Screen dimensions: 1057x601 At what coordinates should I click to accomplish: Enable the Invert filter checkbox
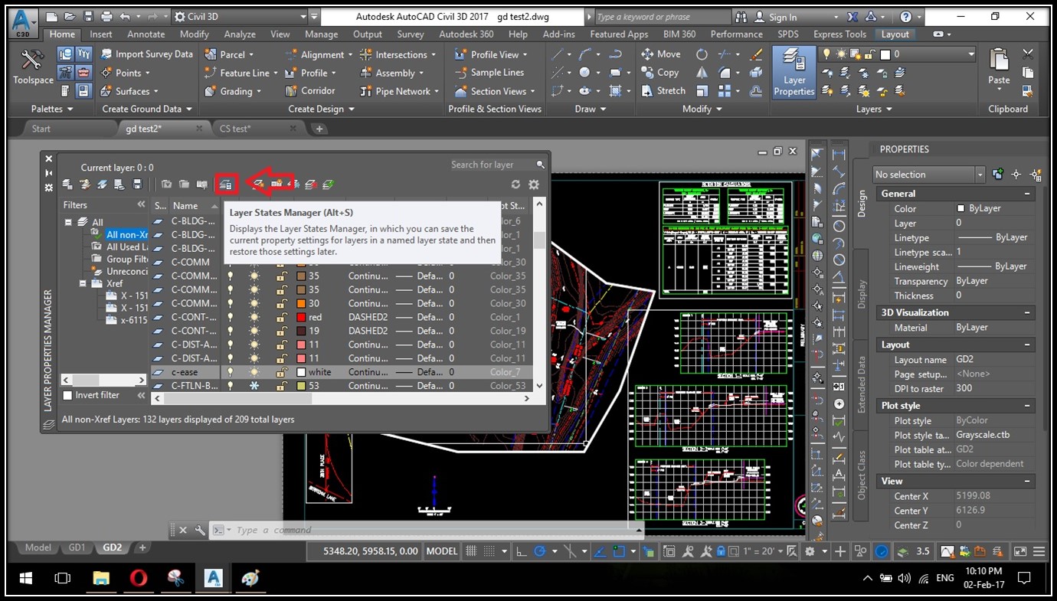pos(67,395)
